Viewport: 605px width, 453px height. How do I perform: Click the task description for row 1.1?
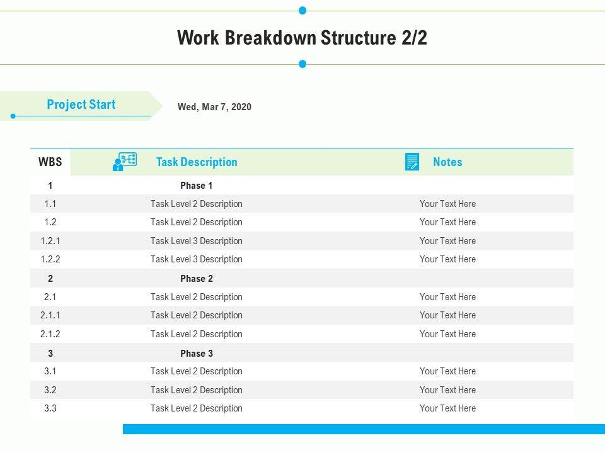tap(197, 204)
